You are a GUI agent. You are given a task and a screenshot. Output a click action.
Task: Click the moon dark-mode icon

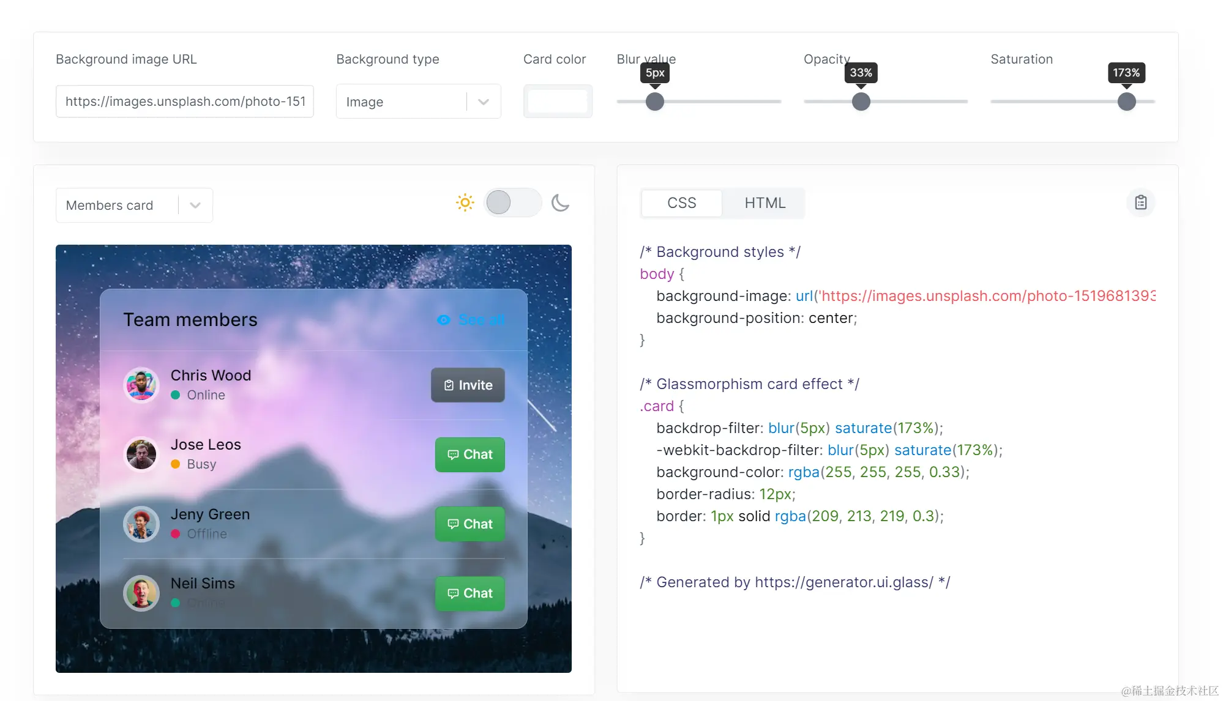click(x=560, y=202)
